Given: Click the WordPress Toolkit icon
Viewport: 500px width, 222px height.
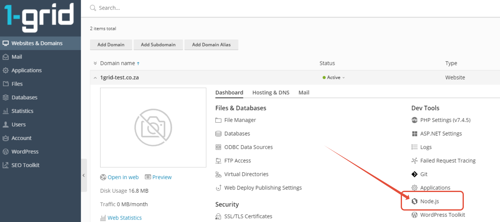Looking at the screenshot, I should [414, 215].
